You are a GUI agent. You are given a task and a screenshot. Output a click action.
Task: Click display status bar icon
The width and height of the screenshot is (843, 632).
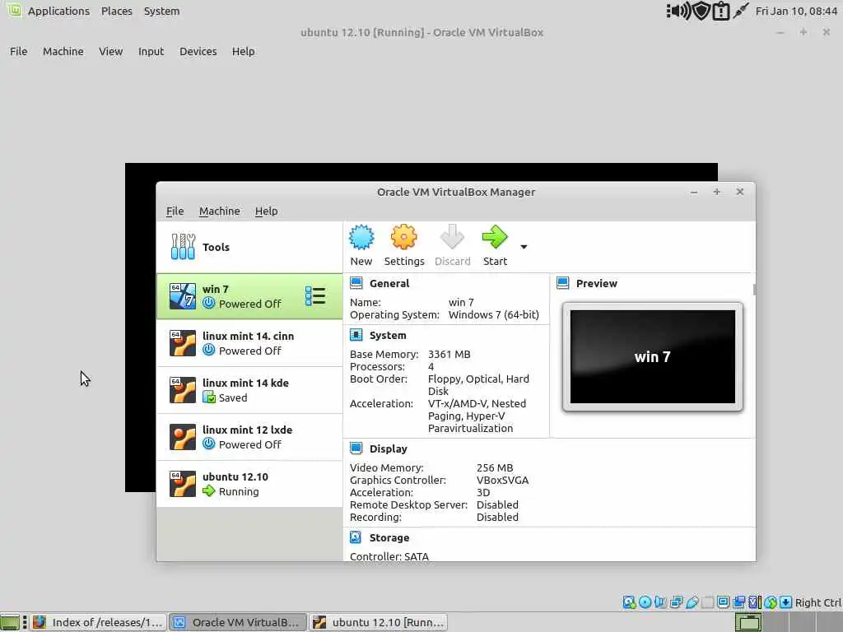pos(723,602)
